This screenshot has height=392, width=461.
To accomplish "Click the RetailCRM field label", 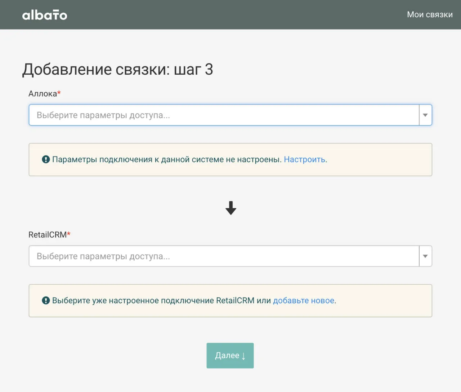I will coord(49,235).
